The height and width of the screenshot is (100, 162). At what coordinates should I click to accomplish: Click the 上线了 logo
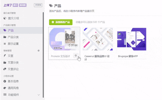coord(8,5)
